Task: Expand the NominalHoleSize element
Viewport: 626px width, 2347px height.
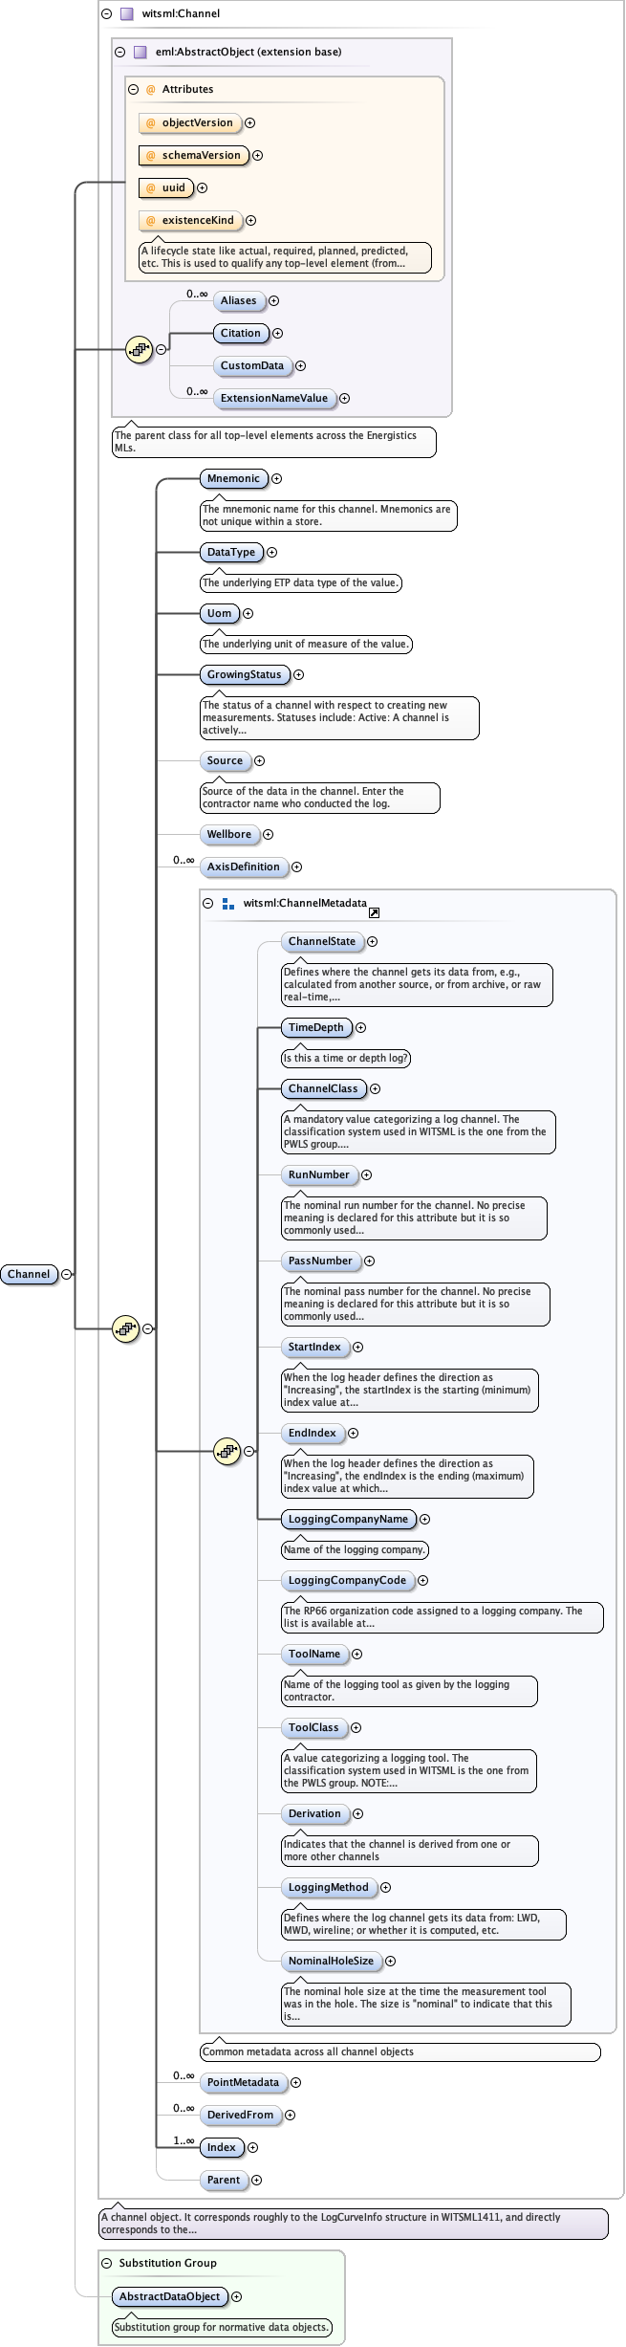Action: pyautogui.click(x=390, y=1962)
